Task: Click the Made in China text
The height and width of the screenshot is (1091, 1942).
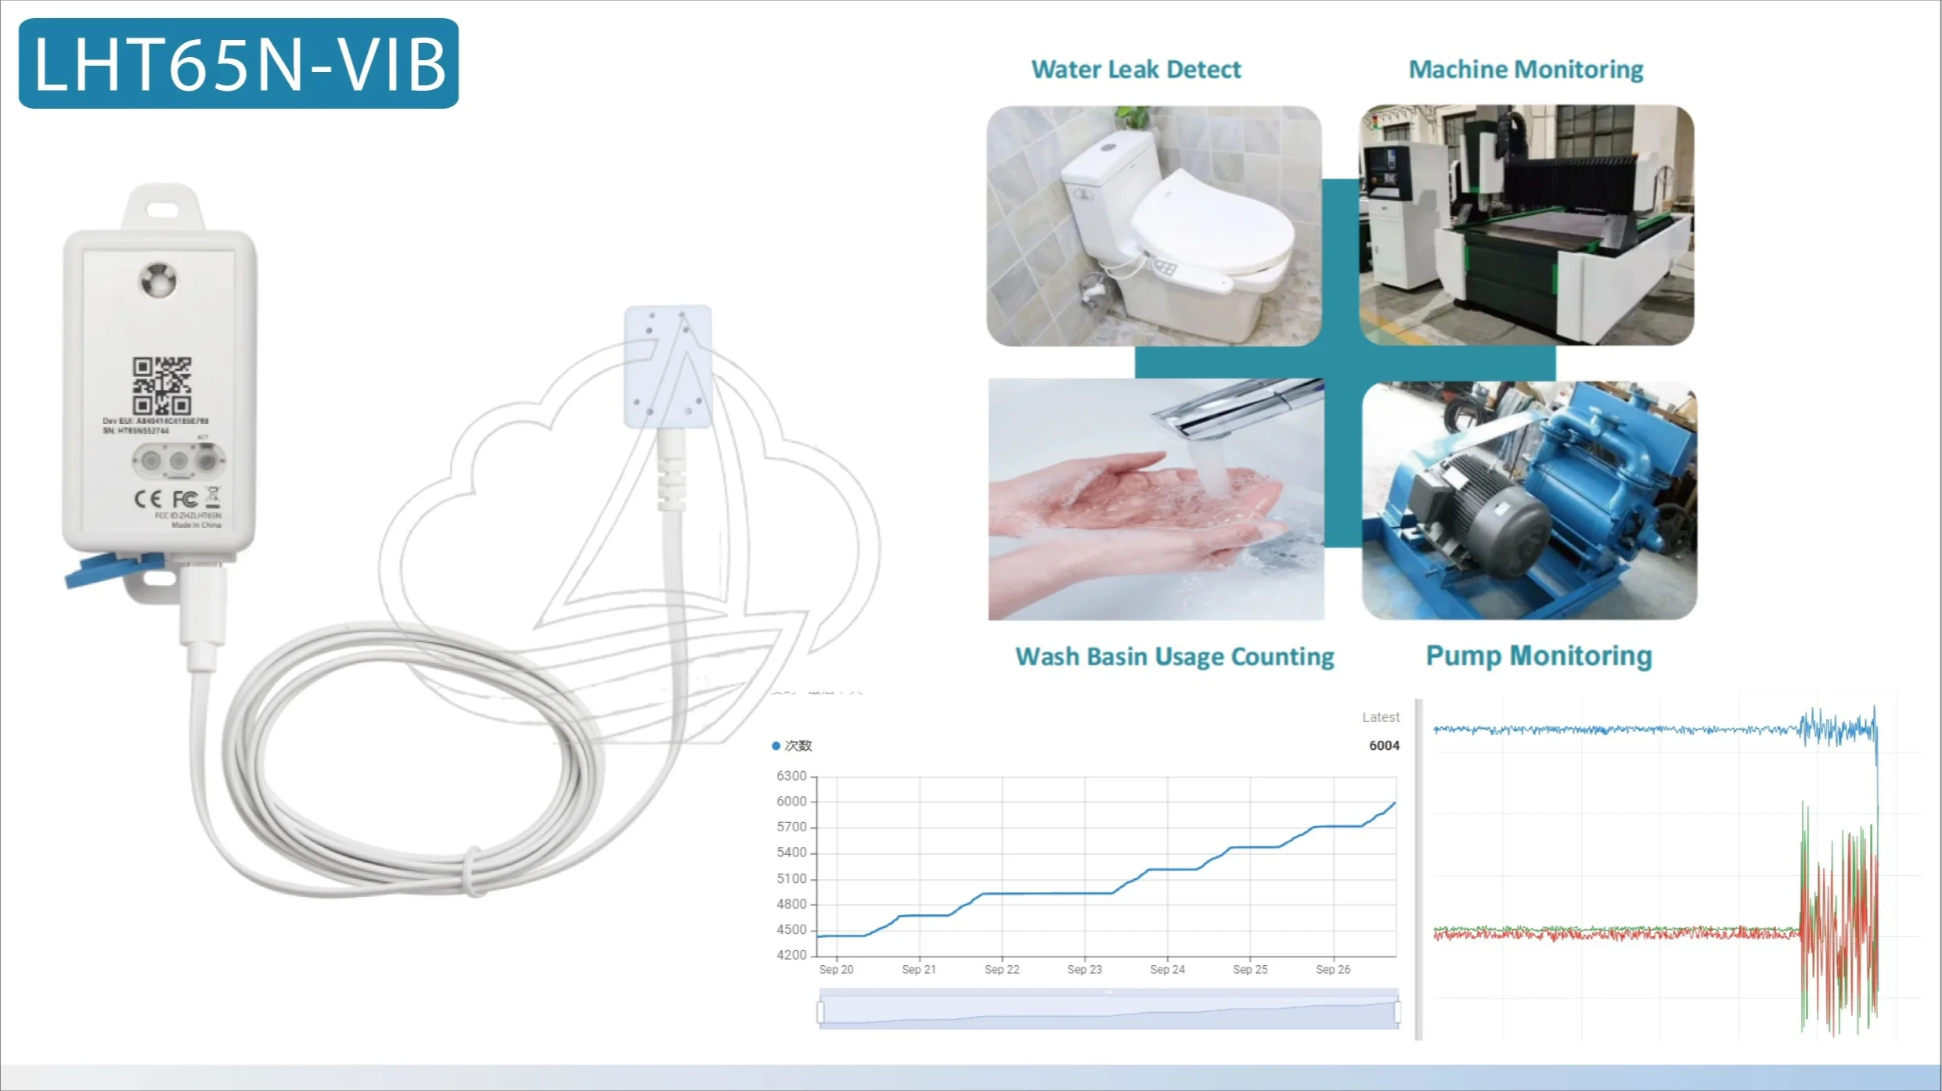Action: pyautogui.click(x=196, y=526)
